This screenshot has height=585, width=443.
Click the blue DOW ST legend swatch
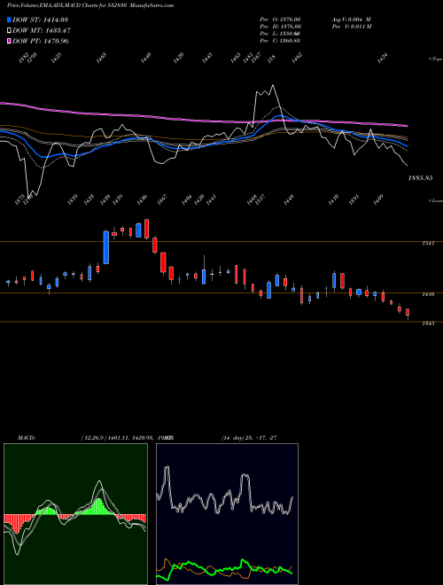[9, 19]
